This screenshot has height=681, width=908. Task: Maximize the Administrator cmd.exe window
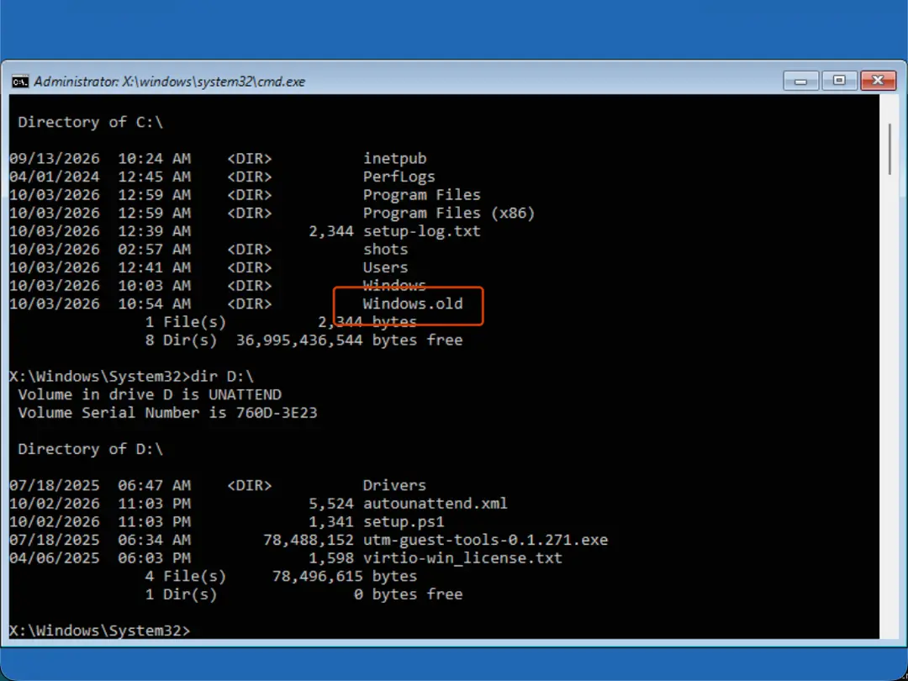click(839, 81)
